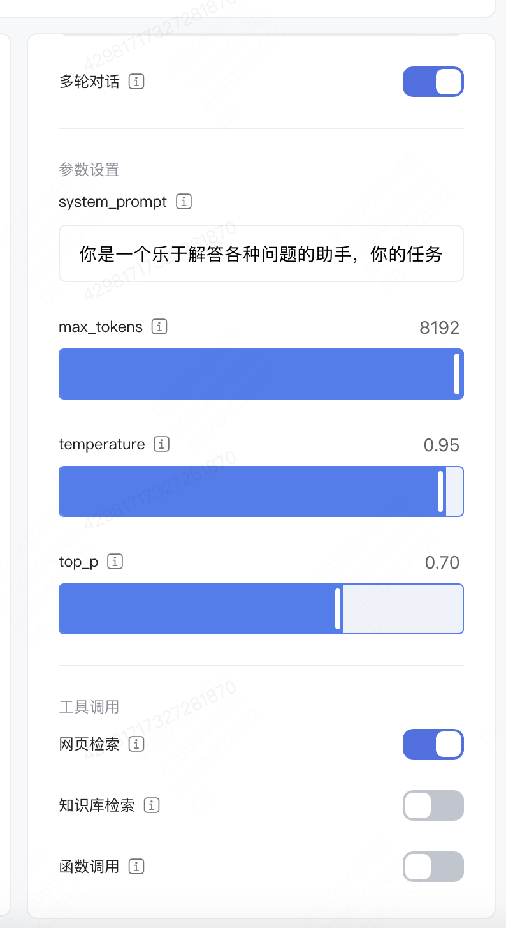This screenshot has height=928, width=506.
Task: Open the system_prompt info tooltip icon
Action: [x=184, y=202]
